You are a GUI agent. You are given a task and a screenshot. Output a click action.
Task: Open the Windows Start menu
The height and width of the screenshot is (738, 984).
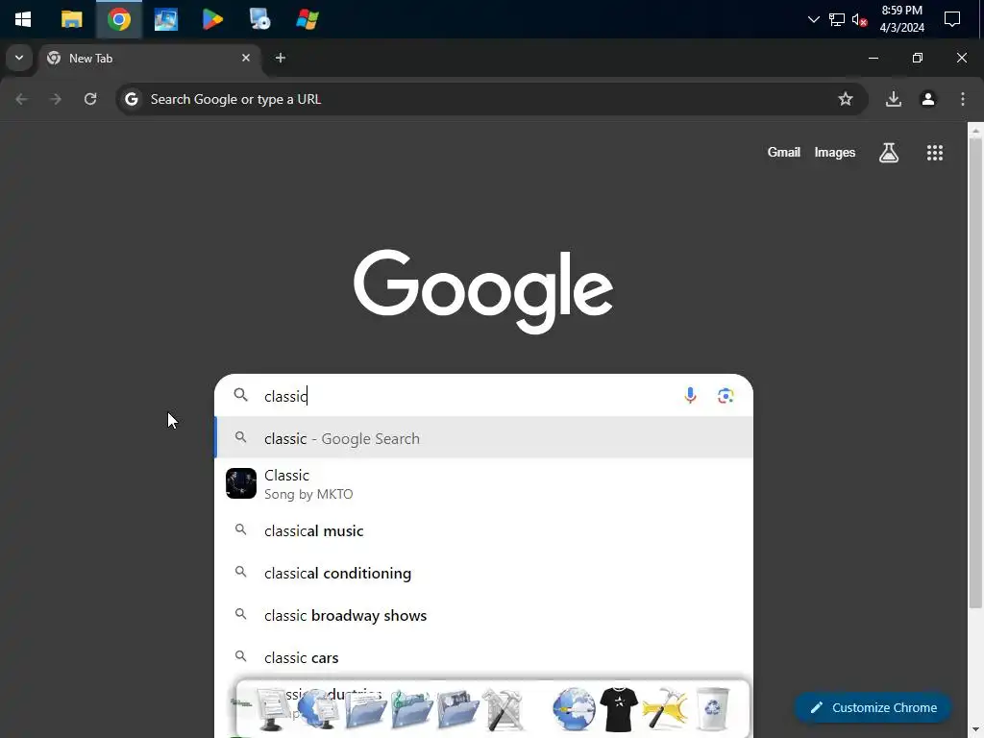[23, 19]
